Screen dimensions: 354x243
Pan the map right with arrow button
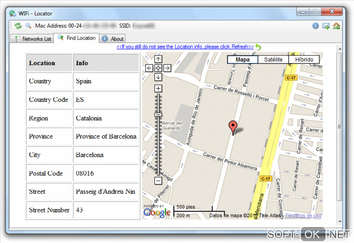167,68
